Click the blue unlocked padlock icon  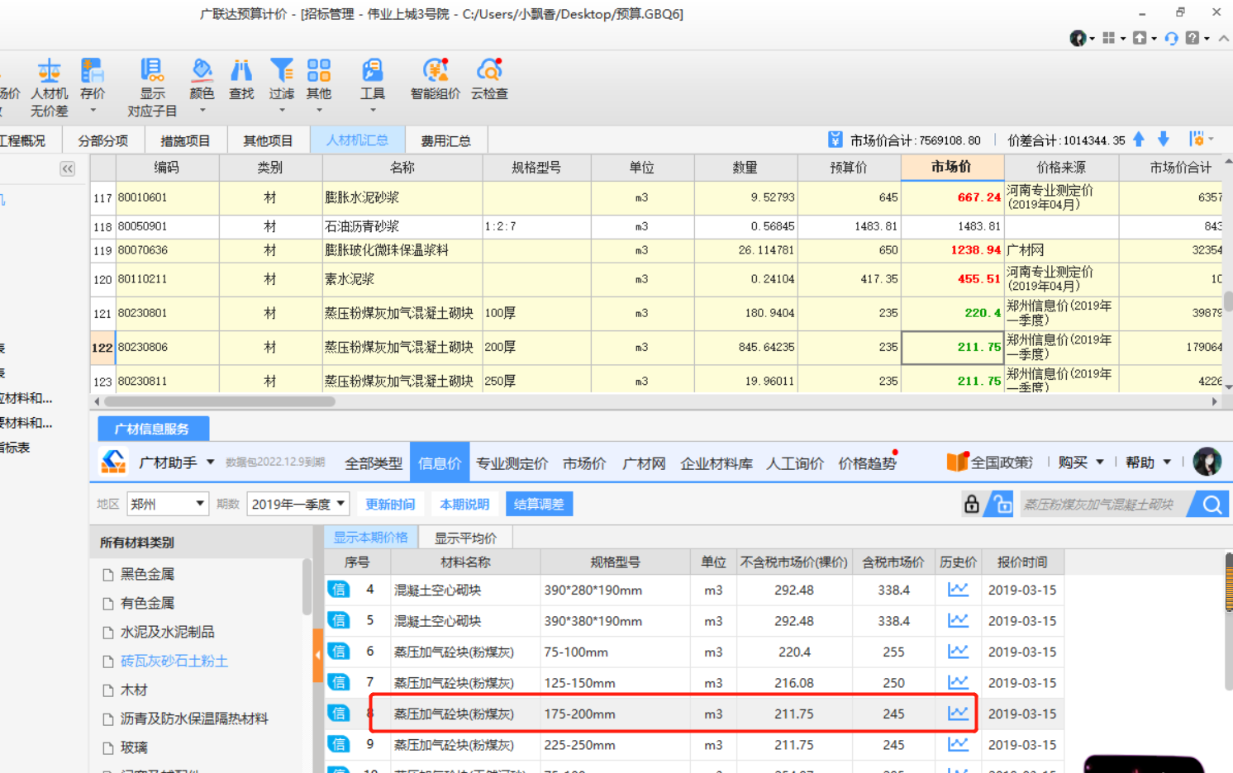click(x=1000, y=504)
